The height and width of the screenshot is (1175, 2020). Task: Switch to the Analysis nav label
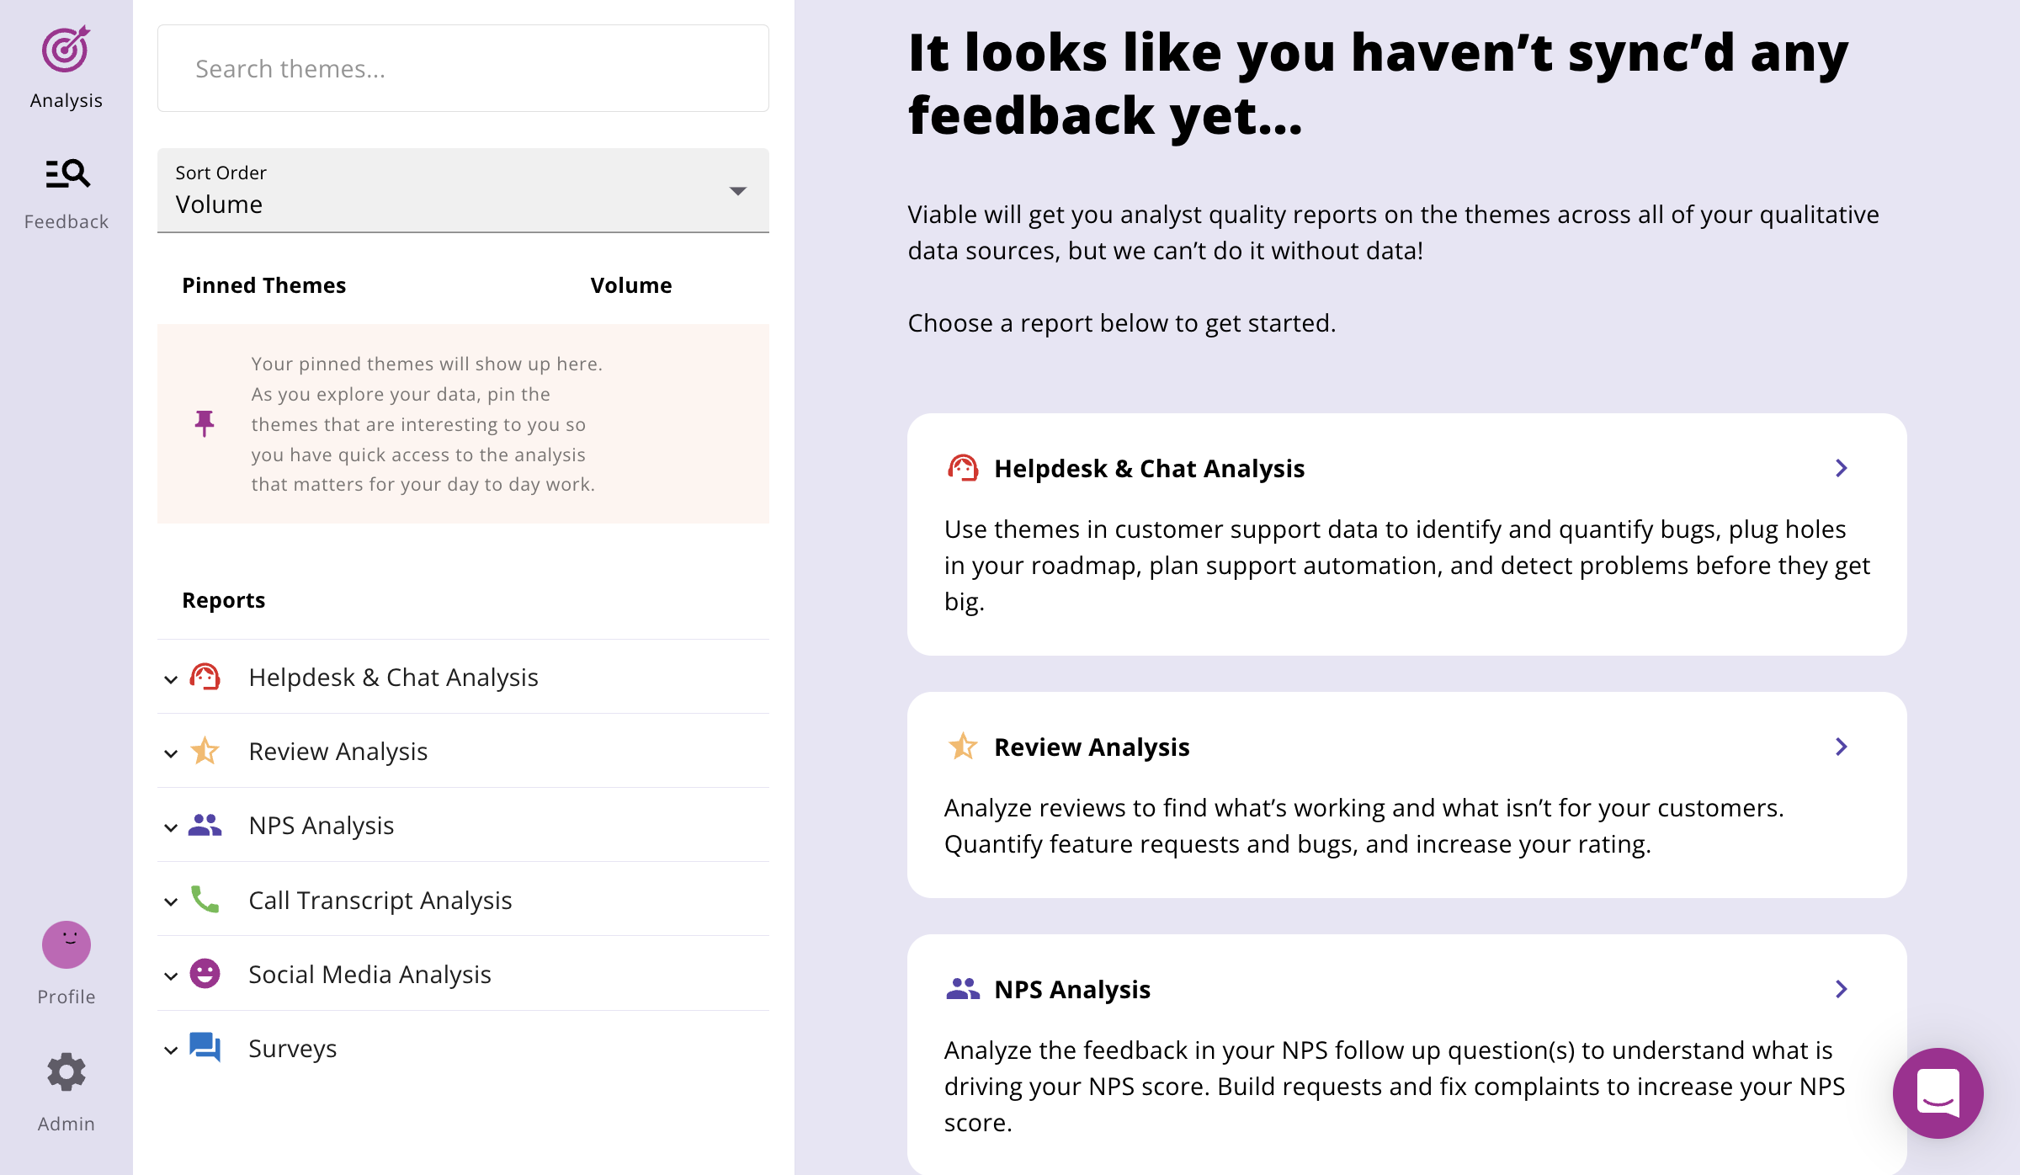(x=66, y=100)
